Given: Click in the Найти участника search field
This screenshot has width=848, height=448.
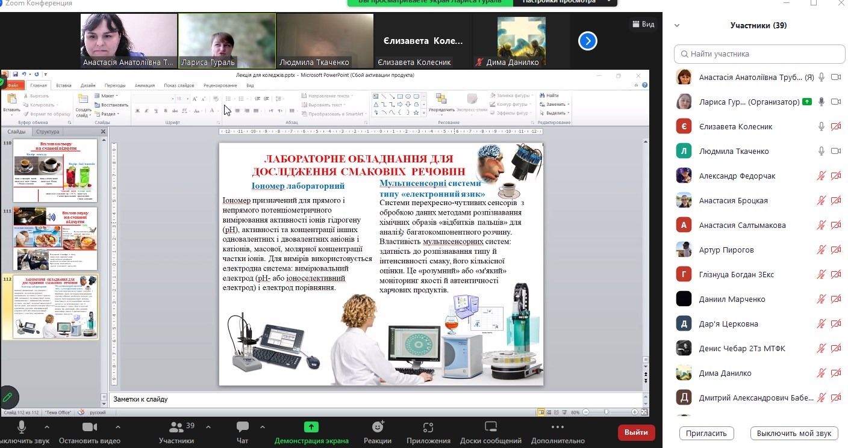Looking at the screenshot, I should tap(759, 54).
